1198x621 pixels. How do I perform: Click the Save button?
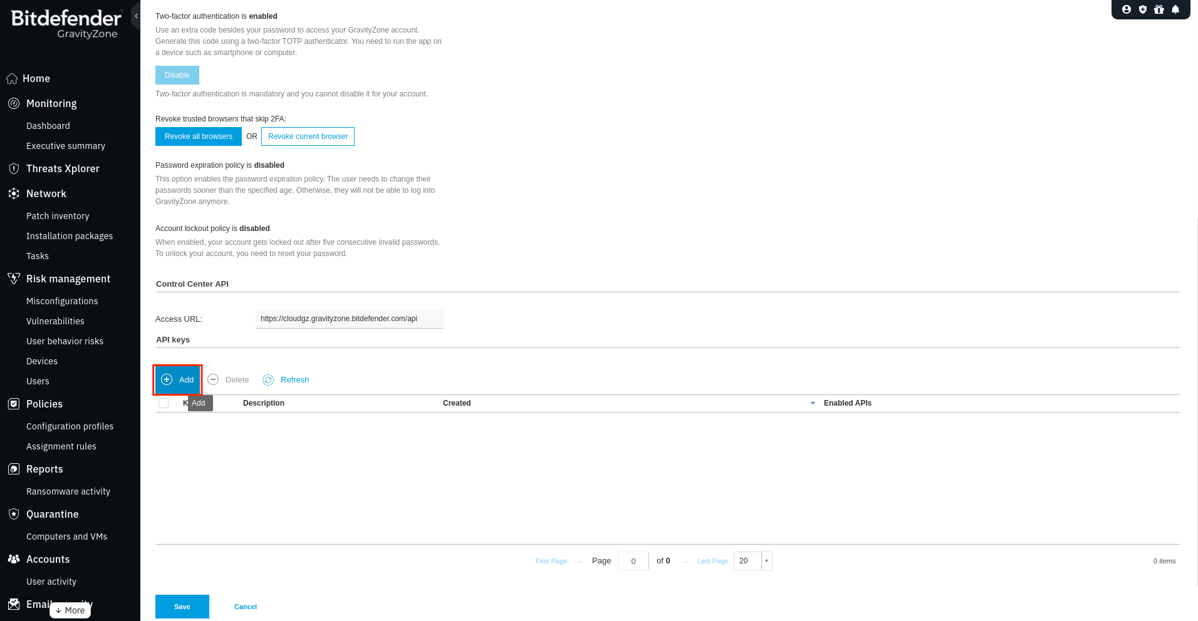coord(182,607)
